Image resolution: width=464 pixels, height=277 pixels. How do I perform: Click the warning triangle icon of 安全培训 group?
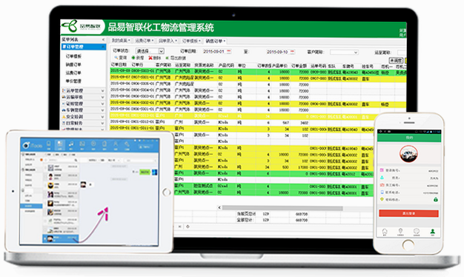[64, 116]
